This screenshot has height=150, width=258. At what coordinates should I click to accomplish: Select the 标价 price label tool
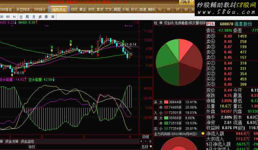tap(134, 9)
